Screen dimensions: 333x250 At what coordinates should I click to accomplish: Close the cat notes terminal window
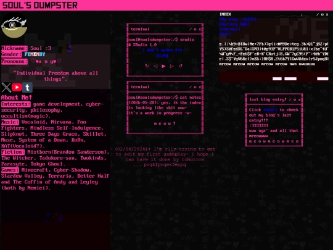pos(200,87)
